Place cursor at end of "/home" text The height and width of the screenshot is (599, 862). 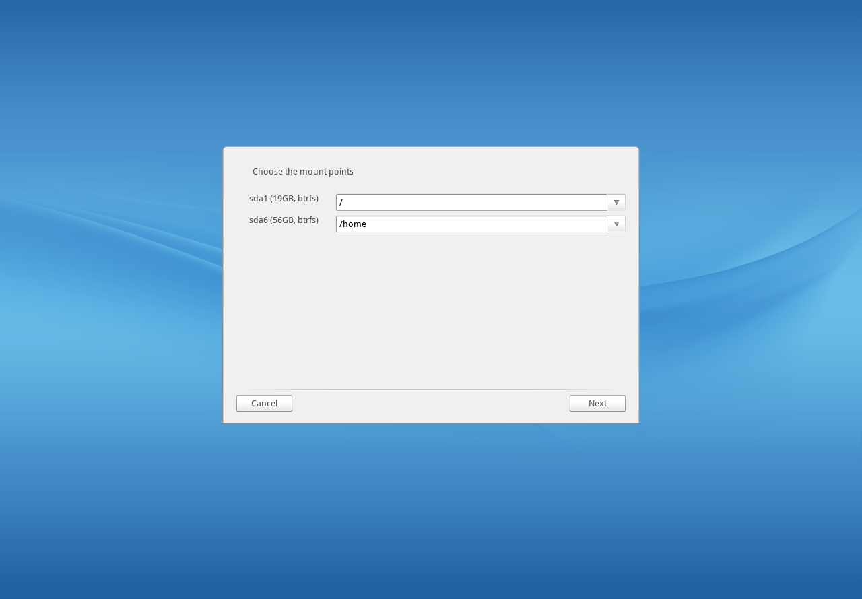[368, 224]
